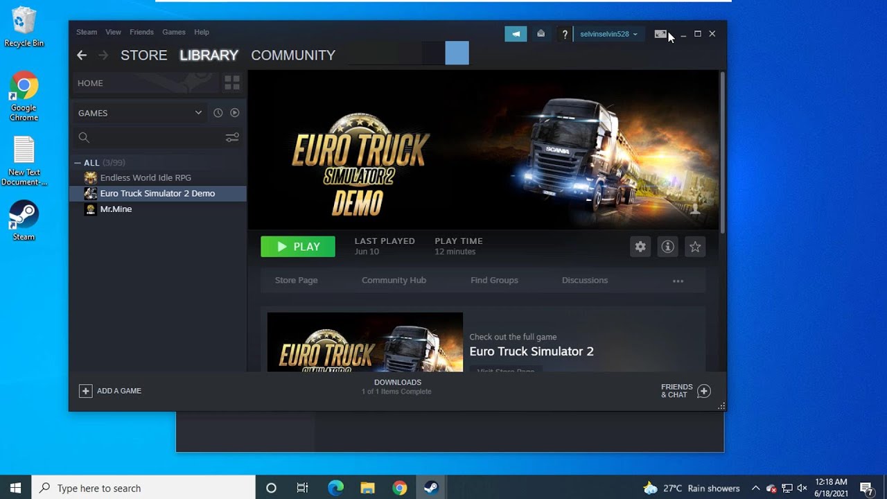Add Euro Truck Demo to favorites

(x=695, y=247)
